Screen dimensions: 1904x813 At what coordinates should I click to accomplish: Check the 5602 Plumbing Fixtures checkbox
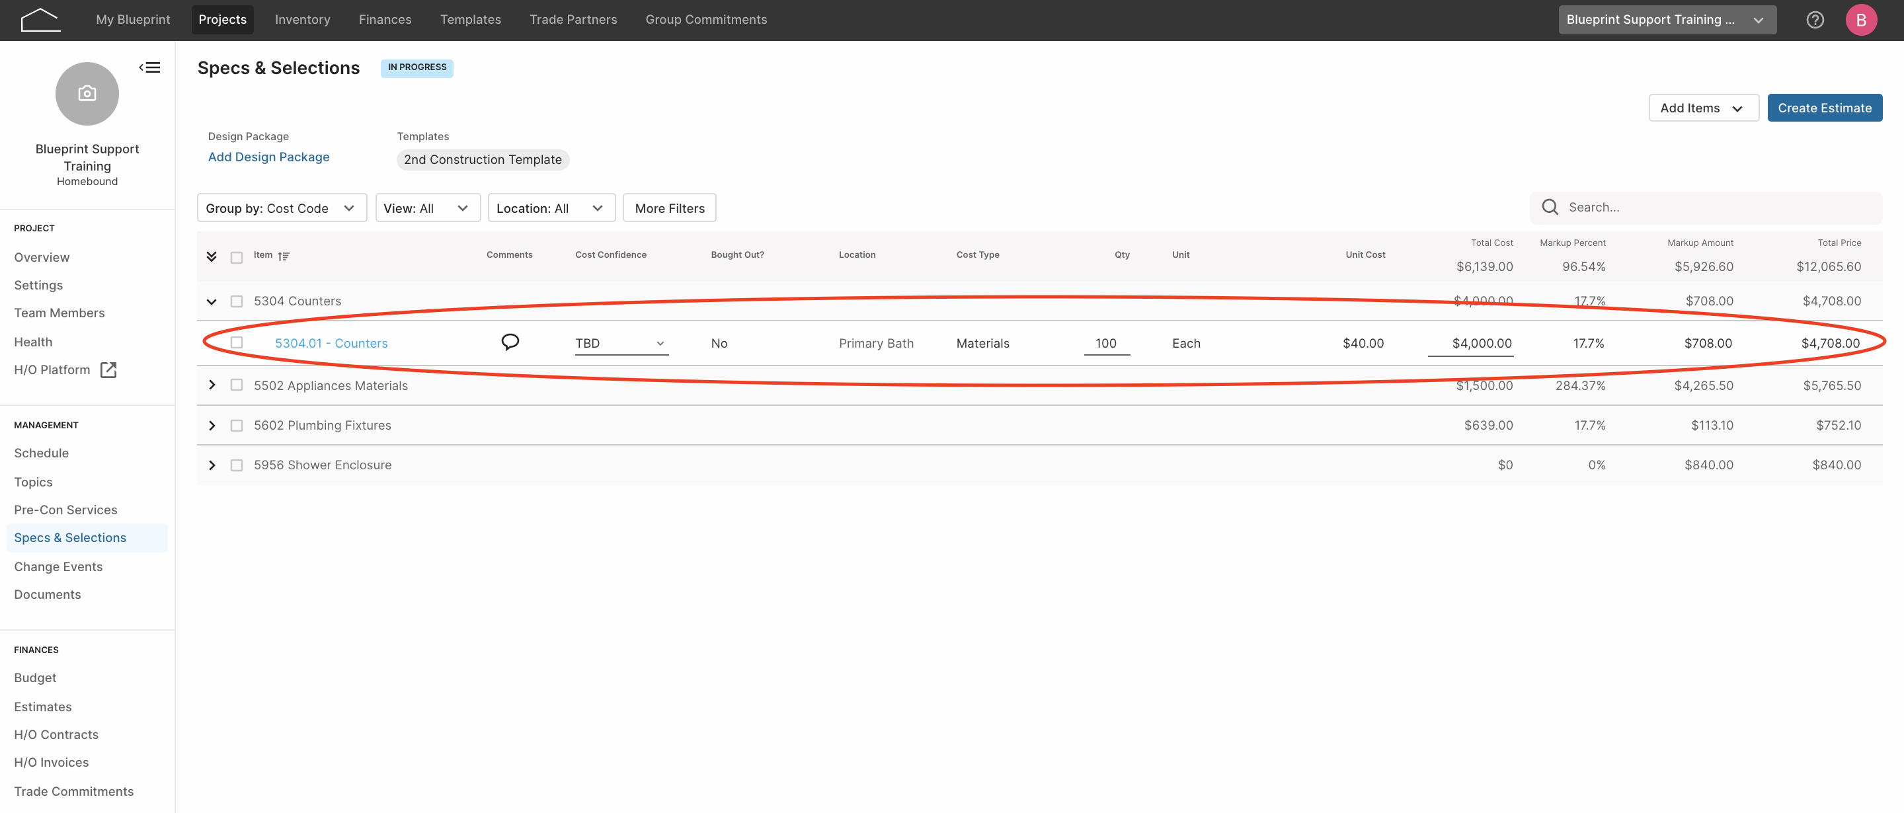(x=237, y=425)
